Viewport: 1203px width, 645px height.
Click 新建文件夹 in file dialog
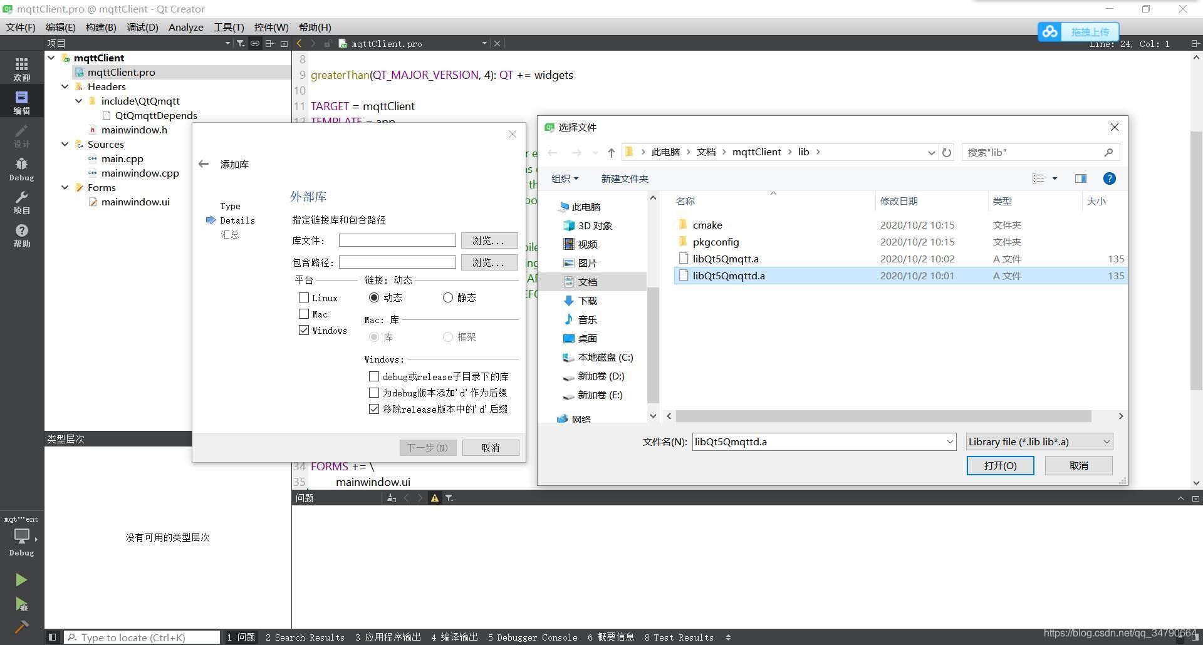tap(625, 178)
